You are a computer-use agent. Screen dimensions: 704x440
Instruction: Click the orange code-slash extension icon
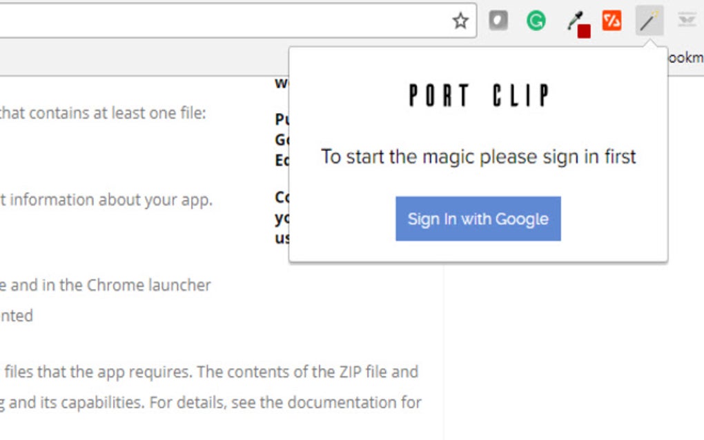point(612,21)
